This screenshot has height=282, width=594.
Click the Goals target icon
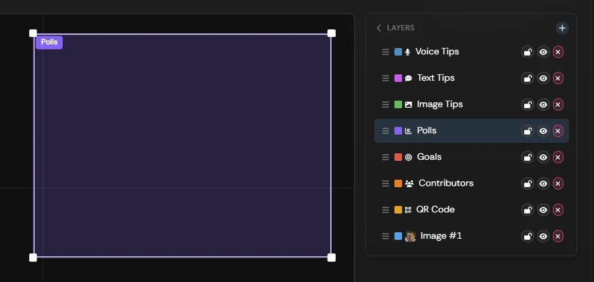(409, 157)
